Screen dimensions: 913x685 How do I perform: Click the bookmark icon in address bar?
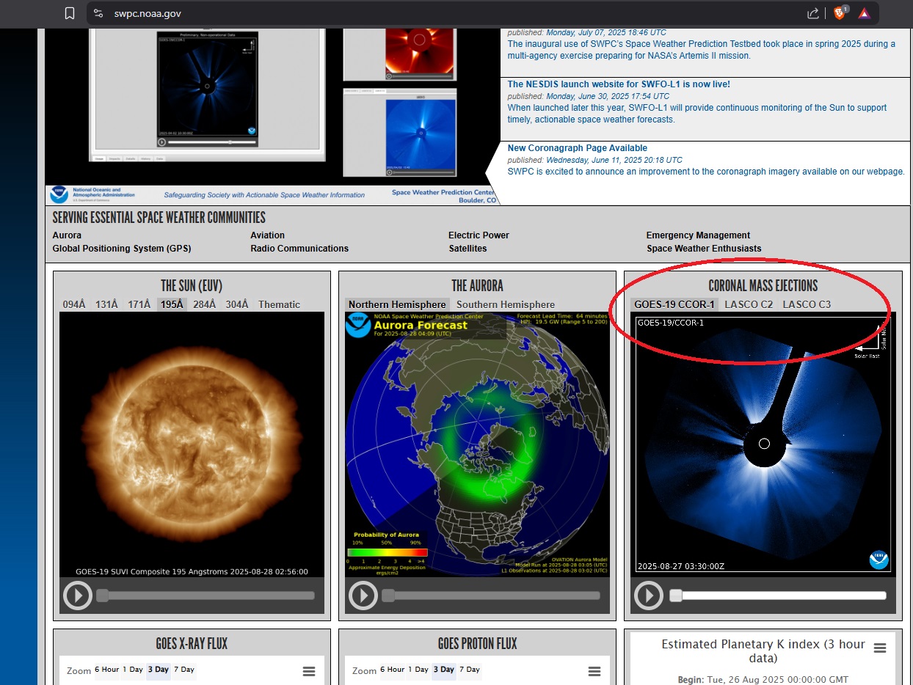pyautogui.click(x=69, y=13)
